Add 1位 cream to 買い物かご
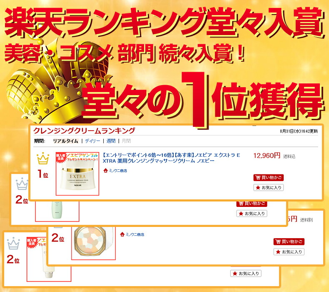Screen dimensions: 329x292 (269, 178)
